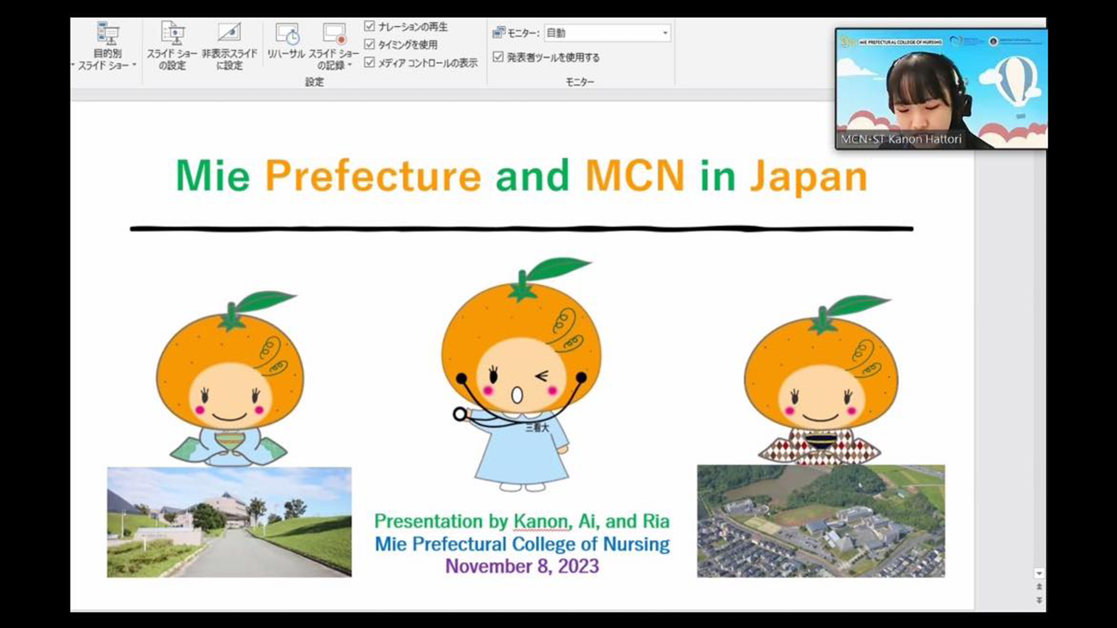Viewport: 1117px width, 628px height.
Task: Select the orange mascot in the checkered kimono
Action: tap(821, 381)
